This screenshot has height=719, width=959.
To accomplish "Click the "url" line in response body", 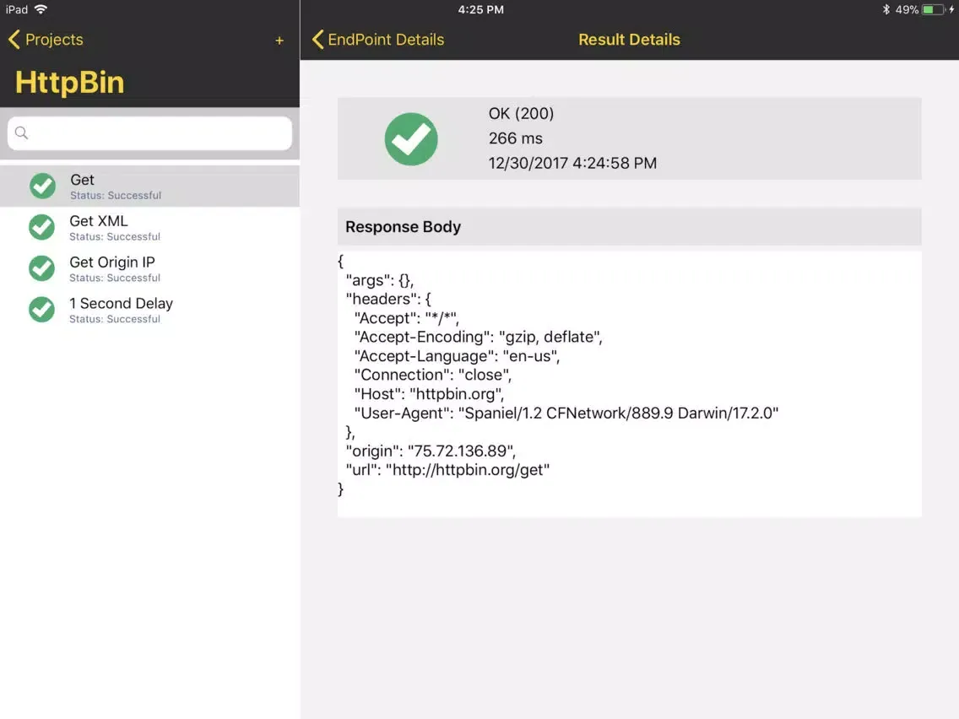I will (447, 470).
